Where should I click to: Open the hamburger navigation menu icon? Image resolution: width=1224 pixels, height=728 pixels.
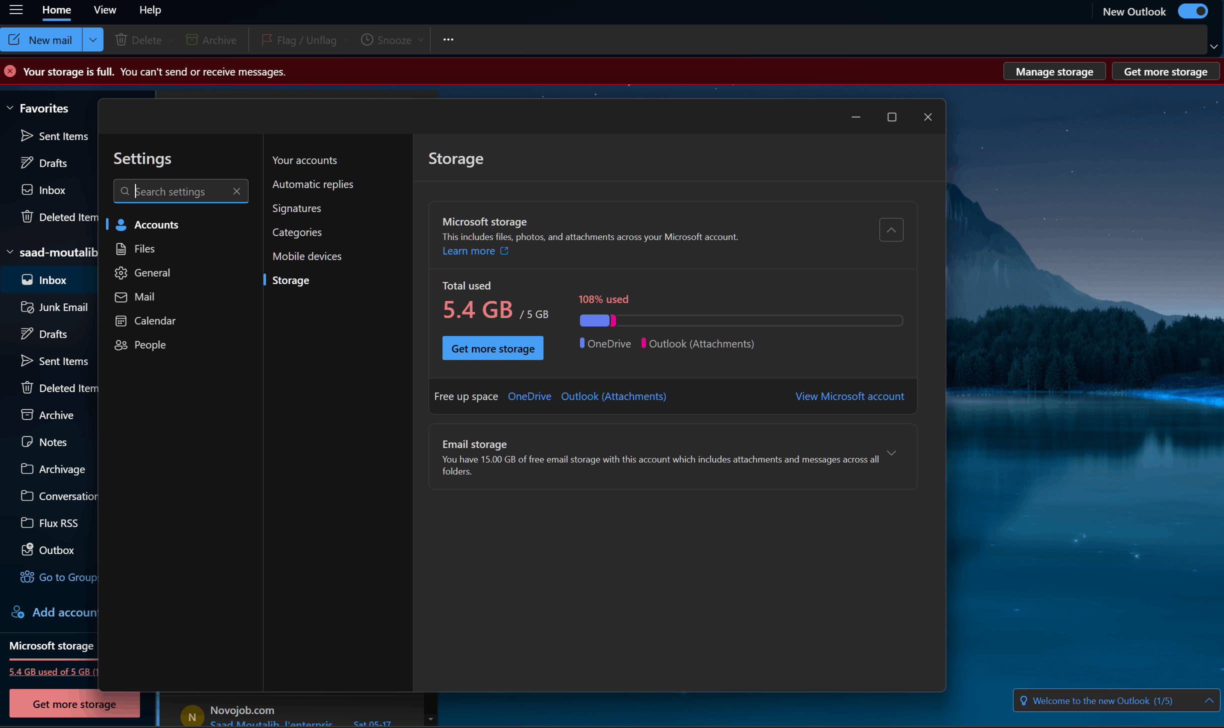click(16, 10)
